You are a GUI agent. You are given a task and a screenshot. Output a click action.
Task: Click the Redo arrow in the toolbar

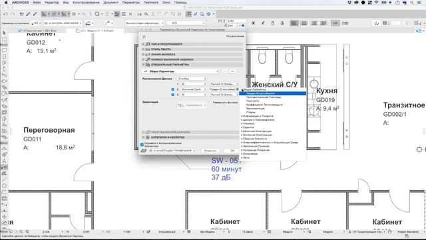click(x=13, y=14)
